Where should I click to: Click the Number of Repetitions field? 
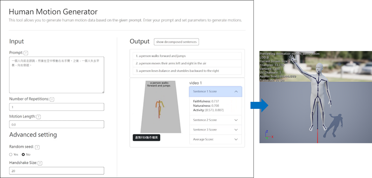(56, 107)
